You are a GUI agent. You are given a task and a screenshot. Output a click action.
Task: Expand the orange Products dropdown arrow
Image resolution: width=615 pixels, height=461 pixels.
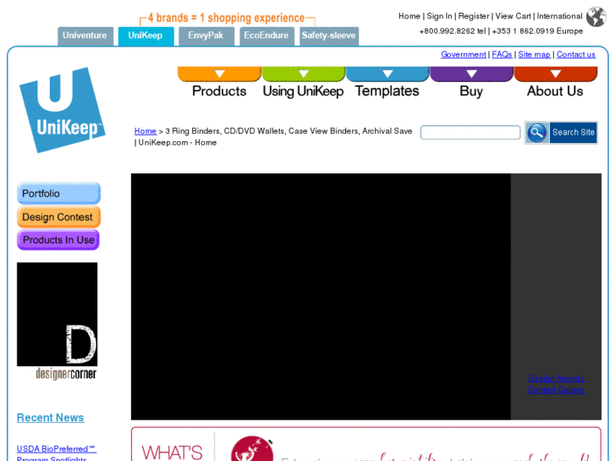[x=219, y=74]
